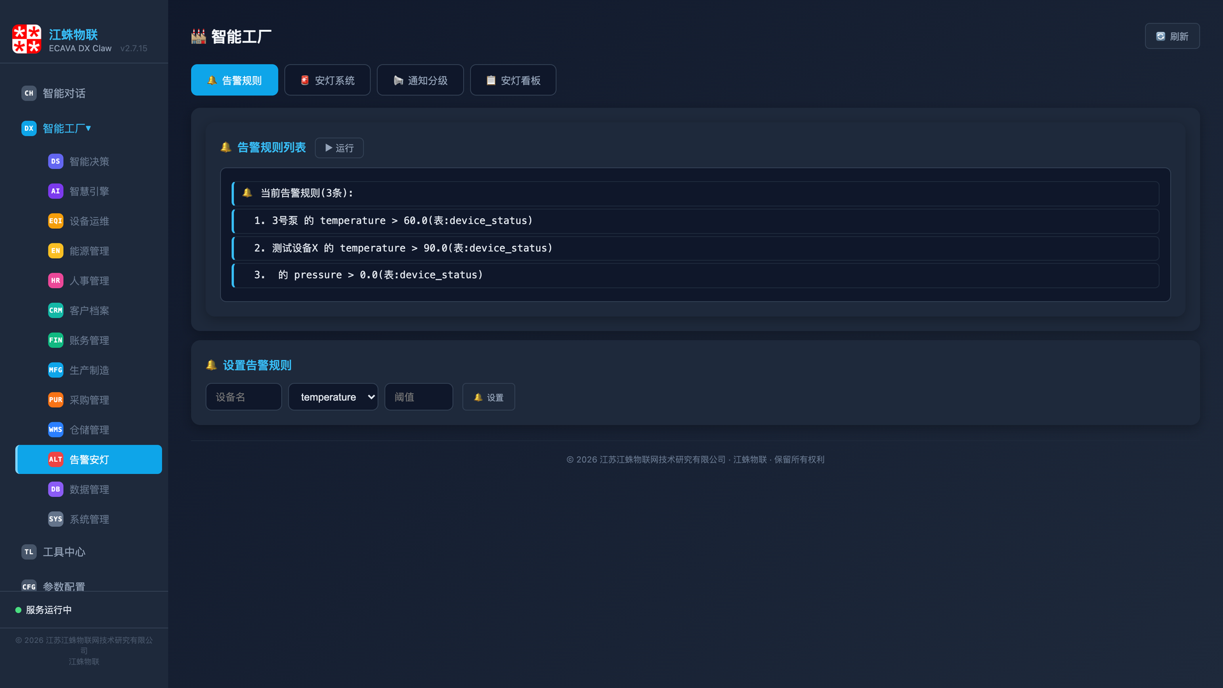Click the DB icon for 数据管理
This screenshot has height=688, width=1223.
coord(55,489)
